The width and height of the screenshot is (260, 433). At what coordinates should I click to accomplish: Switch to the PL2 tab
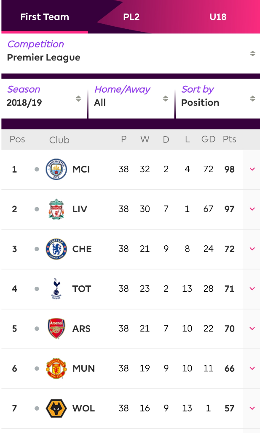pyautogui.click(x=131, y=17)
